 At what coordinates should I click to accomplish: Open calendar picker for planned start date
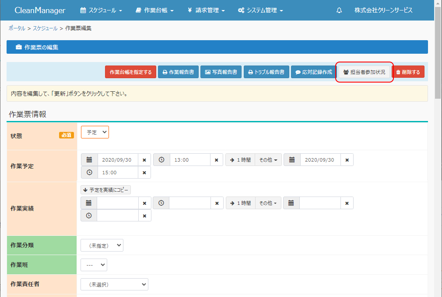[x=89, y=160]
